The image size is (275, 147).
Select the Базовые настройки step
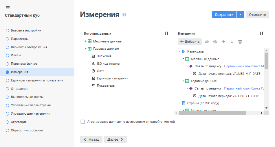[26, 30]
